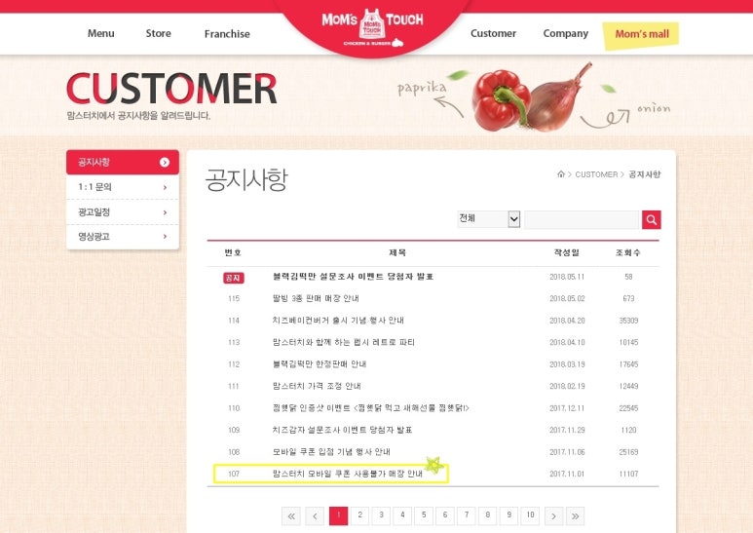Go to page 2

359,515
